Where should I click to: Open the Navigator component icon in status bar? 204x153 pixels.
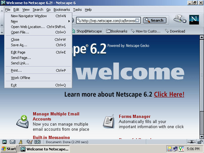(4, 142)
